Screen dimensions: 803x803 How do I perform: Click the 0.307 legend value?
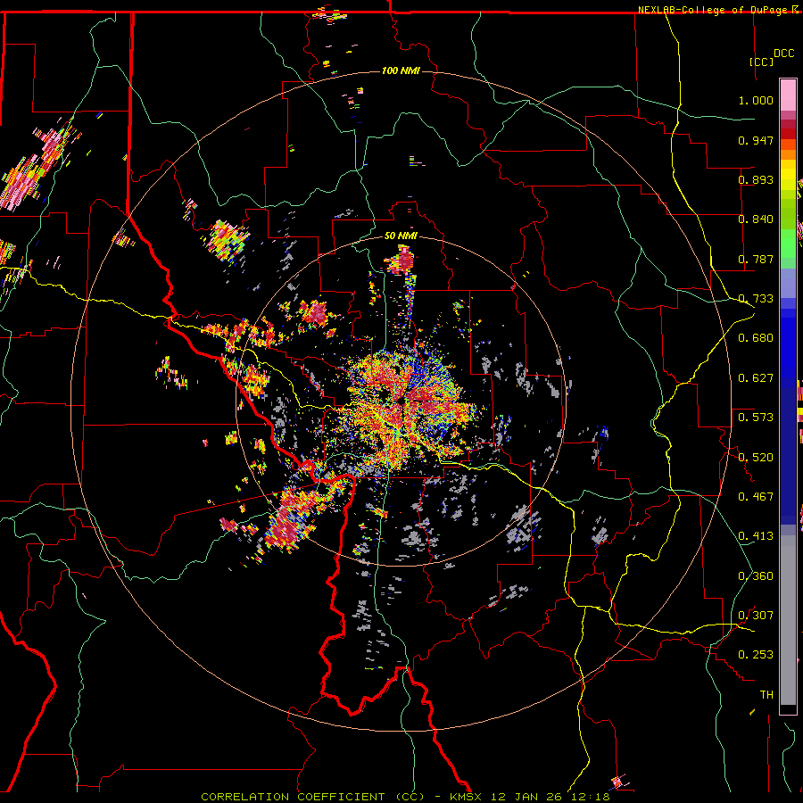[x=756, y=616]
